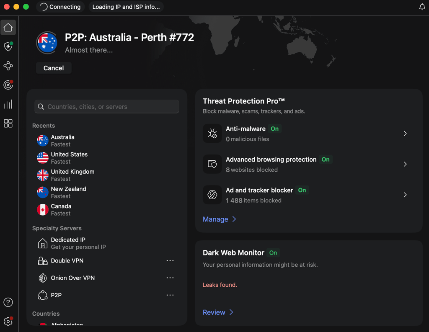Screen dimensions: 429x332
Task: Open the settings gear icon
Action: coord(8,322)
